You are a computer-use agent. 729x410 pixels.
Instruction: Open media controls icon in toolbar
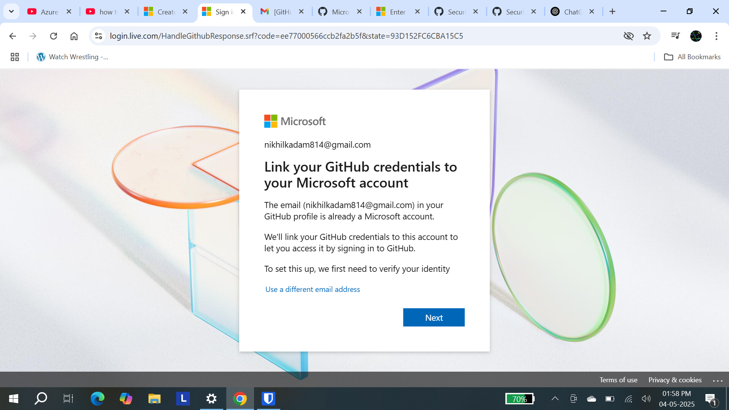(675, 36)
